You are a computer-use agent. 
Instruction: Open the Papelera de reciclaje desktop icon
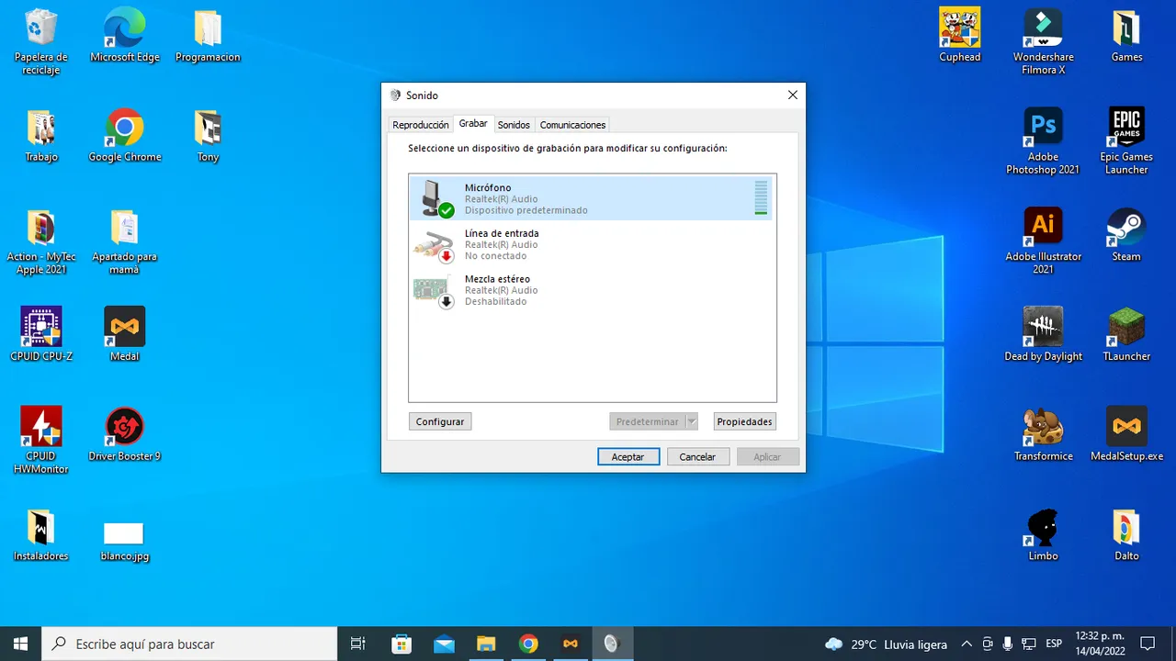pos(41,41)
